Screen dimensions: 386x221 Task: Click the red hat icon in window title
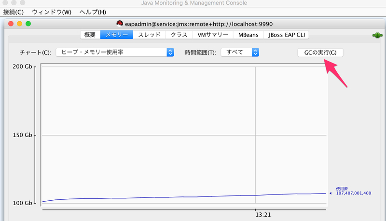(x=120, y=24)
